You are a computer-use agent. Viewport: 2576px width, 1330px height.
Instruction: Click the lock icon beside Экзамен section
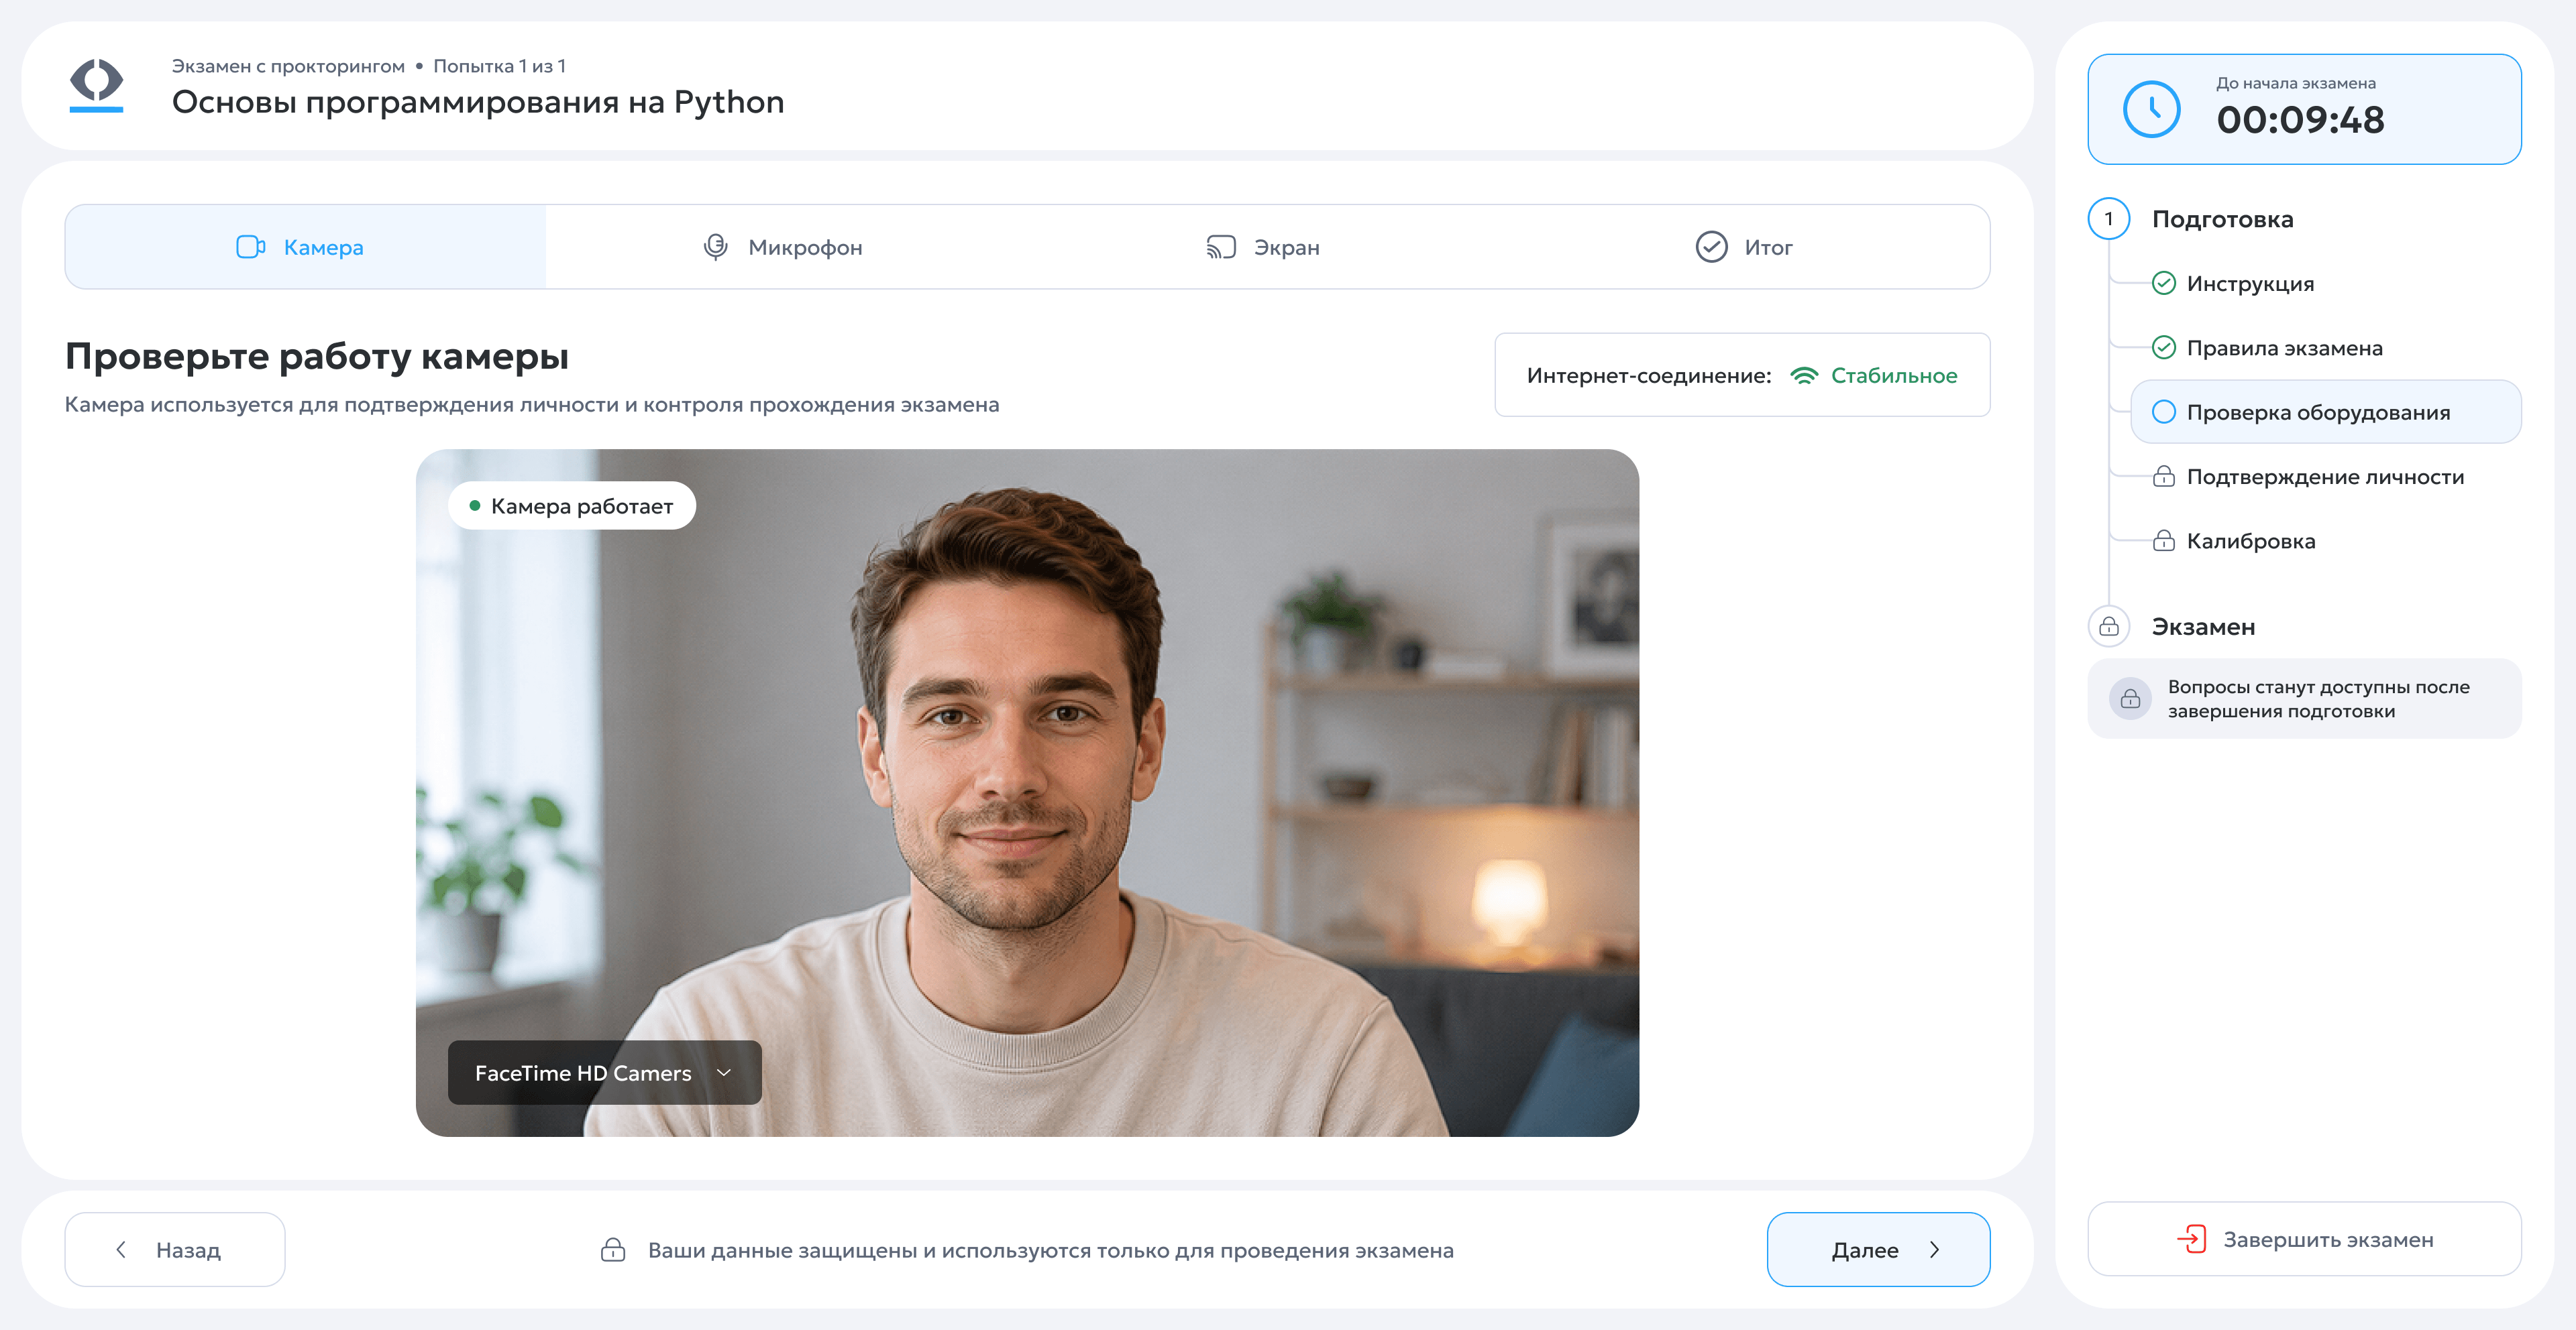(x=2109, y=627)
